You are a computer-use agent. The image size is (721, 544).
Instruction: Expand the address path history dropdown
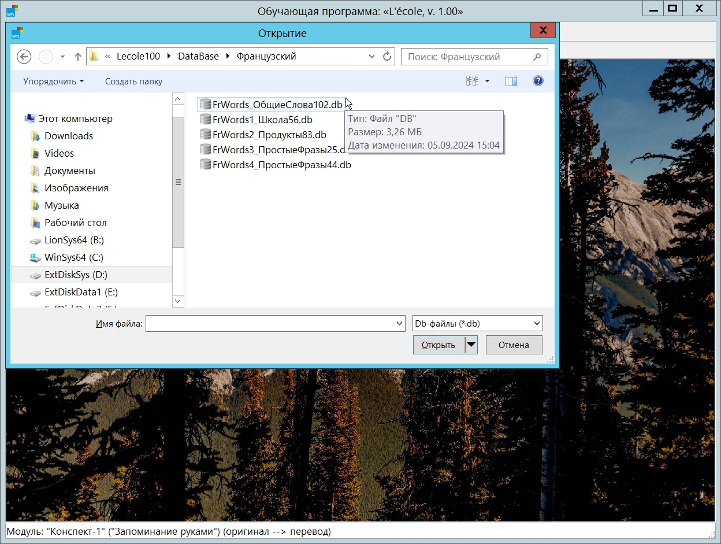pyautogui.click(x=371, y=57)
